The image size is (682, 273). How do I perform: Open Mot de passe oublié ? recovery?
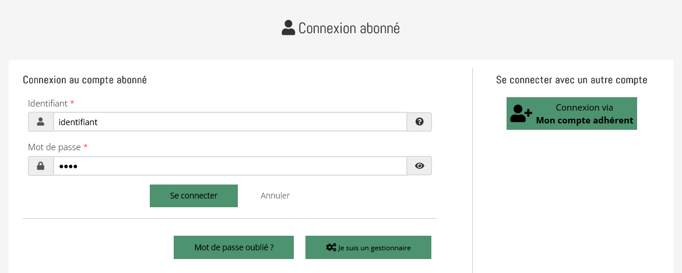234,247
